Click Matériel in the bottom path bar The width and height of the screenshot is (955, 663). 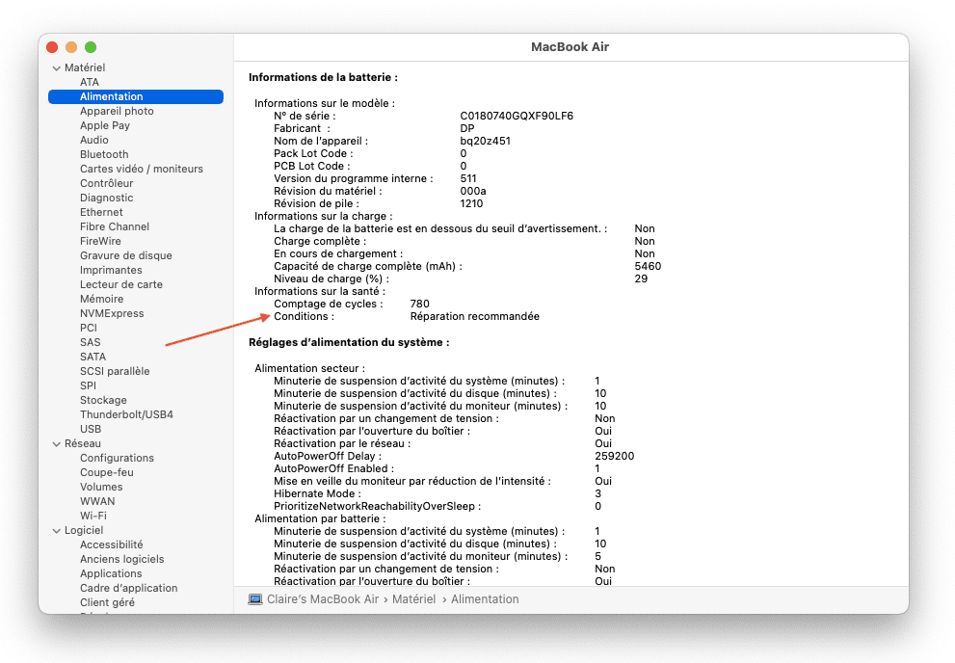(413, 599)
